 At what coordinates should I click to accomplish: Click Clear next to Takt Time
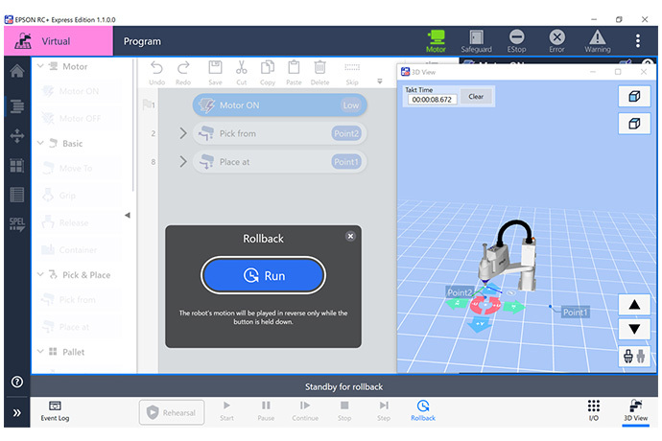[476, 96]
